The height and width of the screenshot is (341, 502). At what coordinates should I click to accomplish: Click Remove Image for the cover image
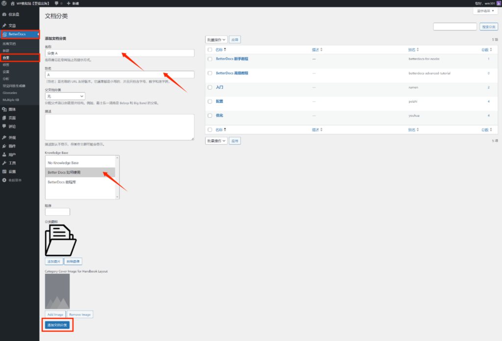[x=80, y=315]
